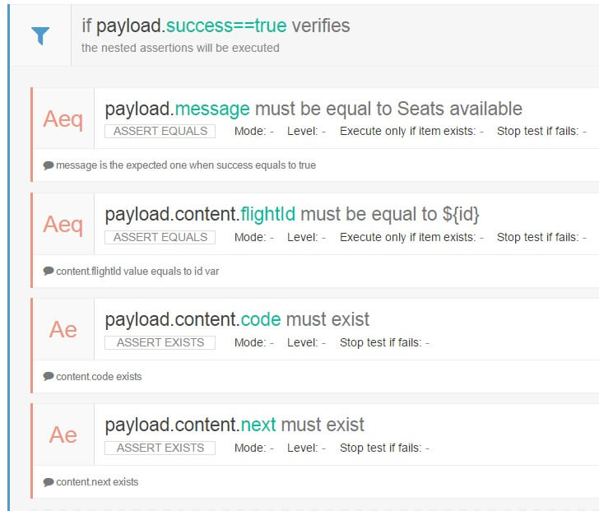Select the Aeq icon beside the flightId assertion
599x511 pixels.
63,225
